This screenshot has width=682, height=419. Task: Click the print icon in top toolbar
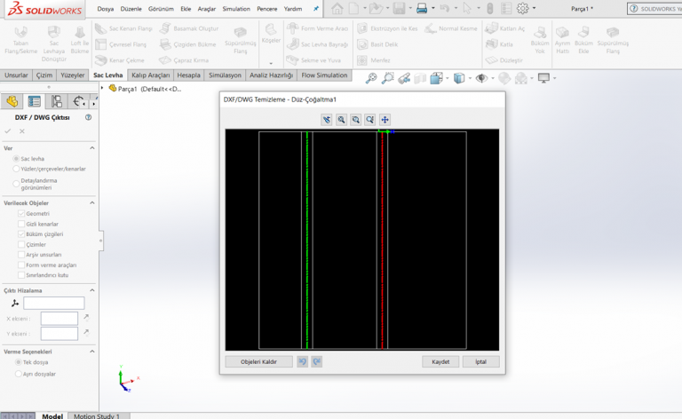422,9
